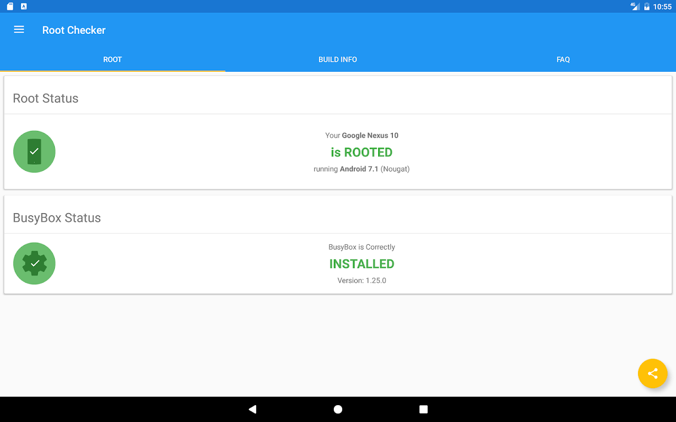The height and width of the screenshot is (422, 676).
Task: Click the Root Checker app title
Action: point(74,30)
